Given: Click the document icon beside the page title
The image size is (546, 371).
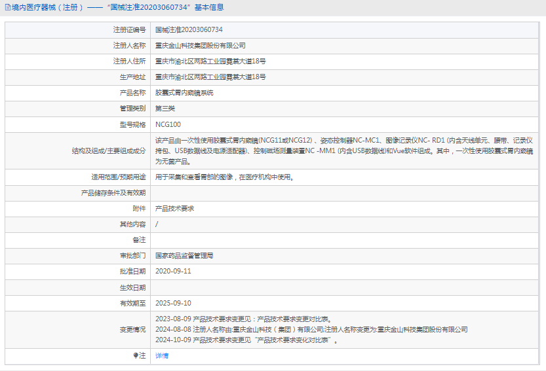Looking at the screenshot, I should point(7,8).
